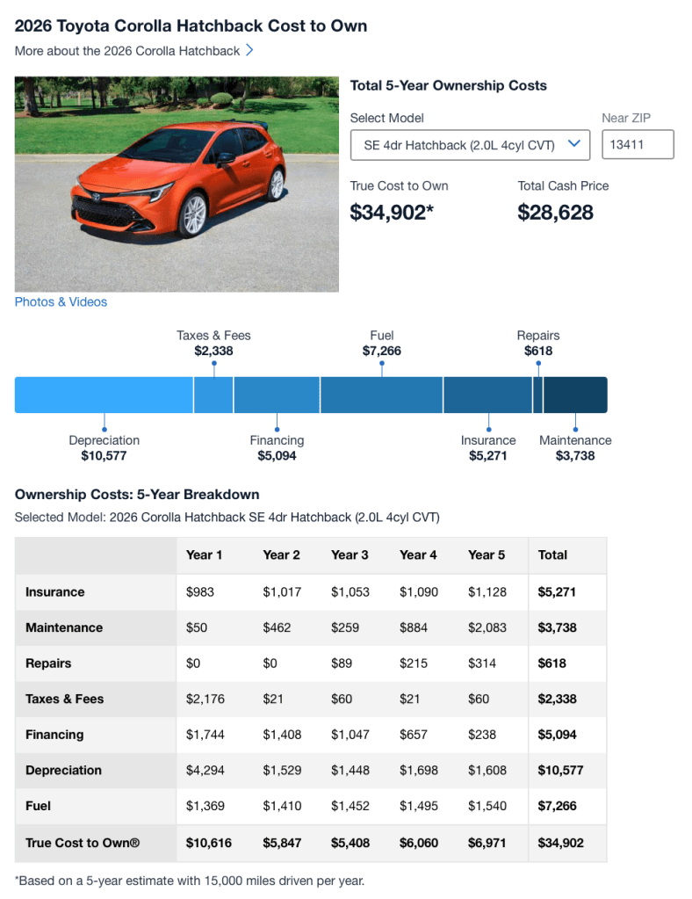Select the Taxes & Fees bar segment
692x899 pixels.
(213, 395)
